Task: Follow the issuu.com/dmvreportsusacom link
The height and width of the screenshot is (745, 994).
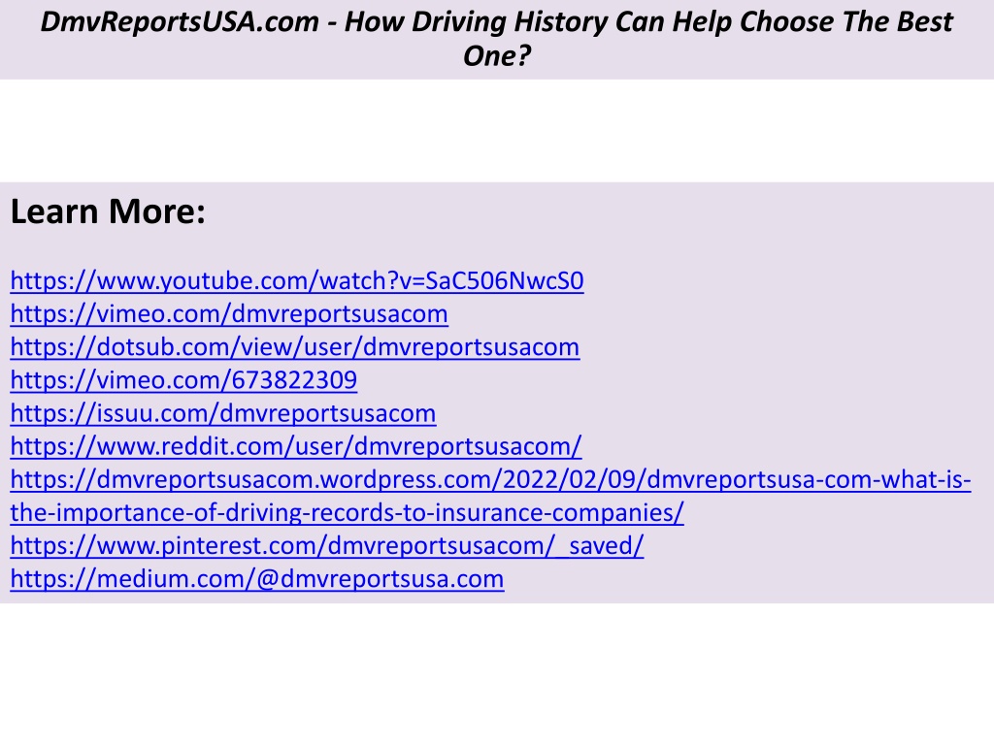Action: (223, 413)
